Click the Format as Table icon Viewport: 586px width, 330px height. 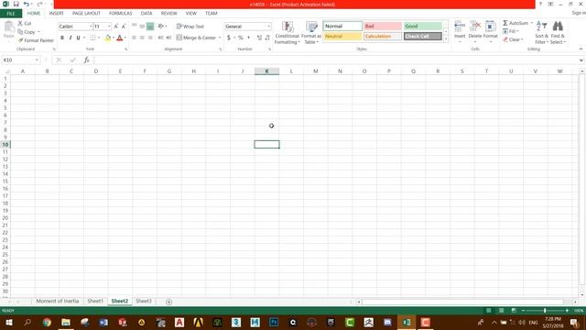tap(311, 27)
